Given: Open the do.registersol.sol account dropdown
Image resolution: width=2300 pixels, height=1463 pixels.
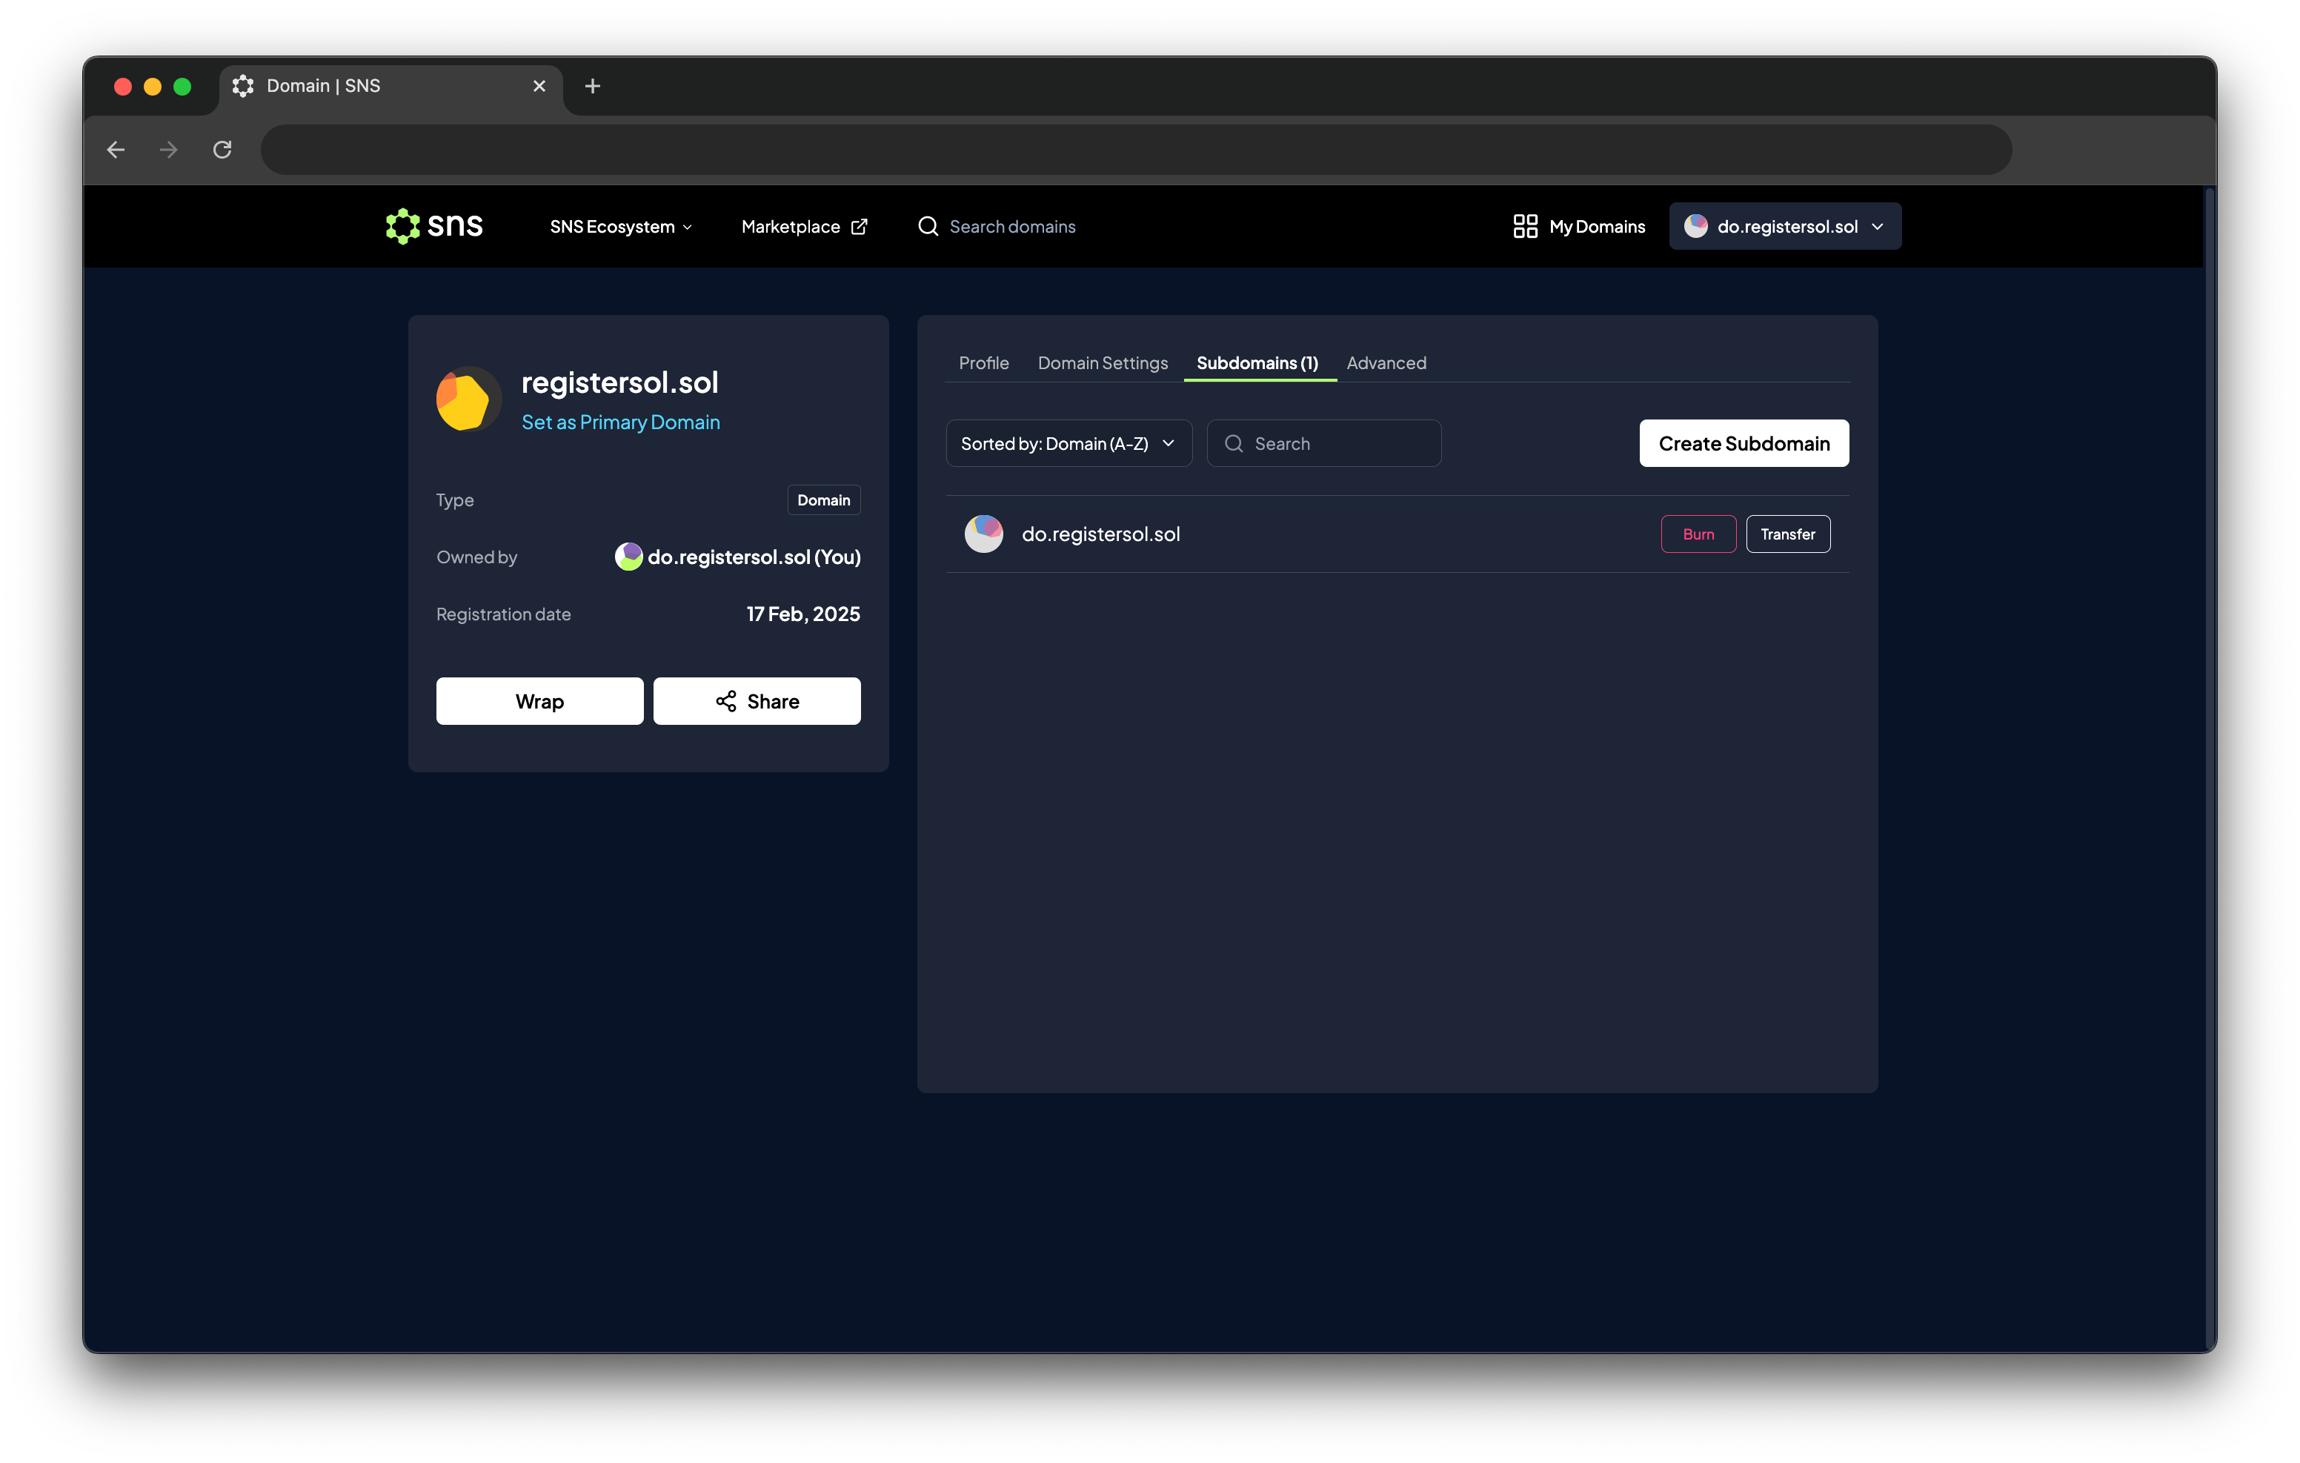Looking at the screenshot, I should pyautogui.click(x=1784, y=227).
